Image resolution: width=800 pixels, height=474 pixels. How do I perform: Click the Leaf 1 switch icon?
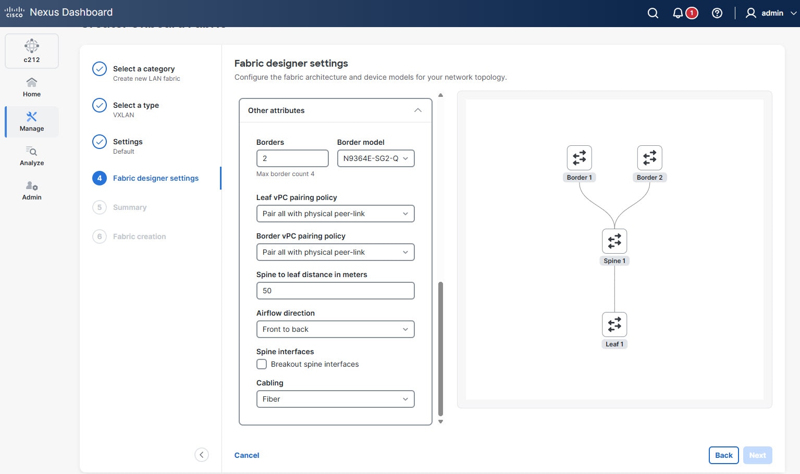click(x=614, y=325)
